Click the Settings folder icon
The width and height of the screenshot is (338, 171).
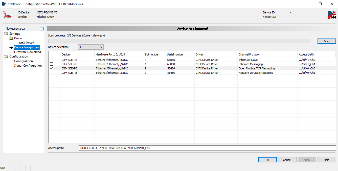(6, 34)
